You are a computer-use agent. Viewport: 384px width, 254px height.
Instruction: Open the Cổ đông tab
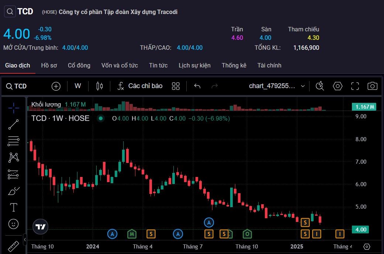tap(79, 66)
